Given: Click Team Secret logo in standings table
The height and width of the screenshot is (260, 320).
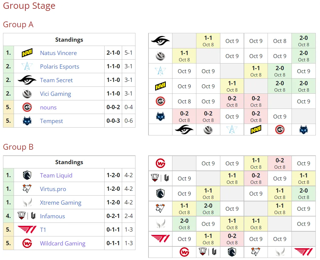Looking at the screenshot, I should pyautogui.click(x=27, y=80).
